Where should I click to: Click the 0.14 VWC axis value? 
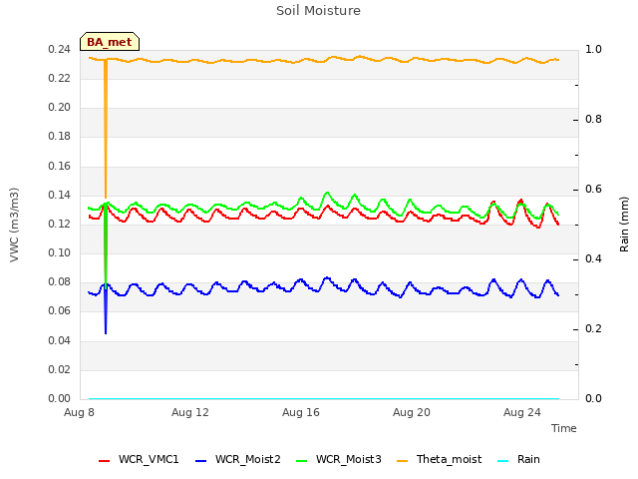[60, 196]
